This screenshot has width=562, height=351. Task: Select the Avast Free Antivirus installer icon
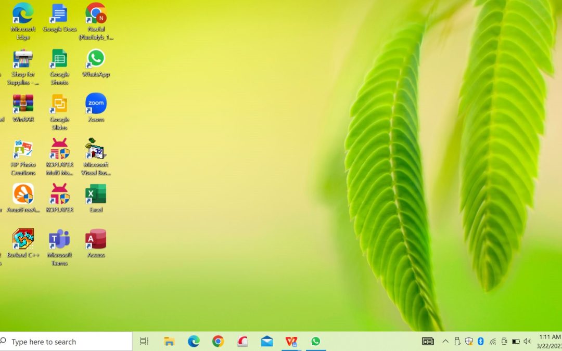click(23, 199)
